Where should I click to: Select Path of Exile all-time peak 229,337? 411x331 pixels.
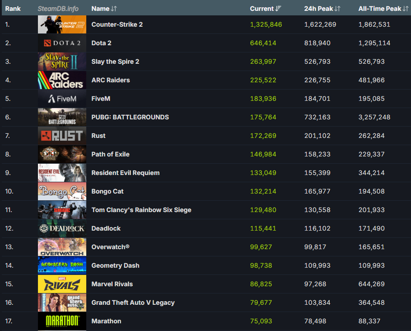click(371, 154)
